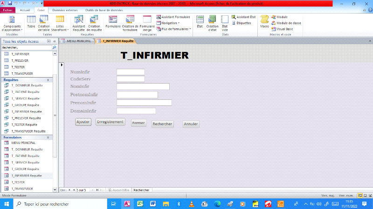Click the taskbar search box
The image size is (373, 209).
click(60, 204)
